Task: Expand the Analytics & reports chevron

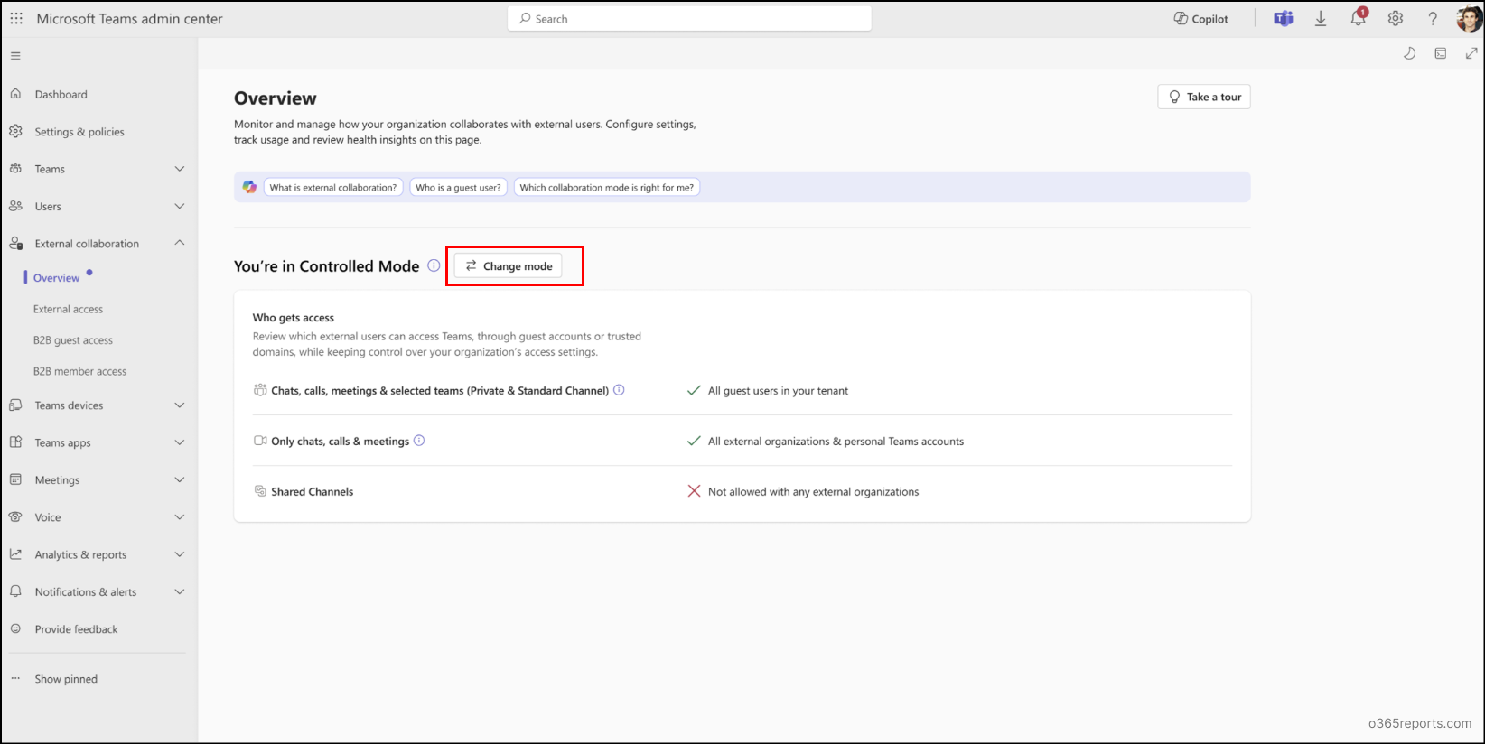Action: (x=179, y=555)
